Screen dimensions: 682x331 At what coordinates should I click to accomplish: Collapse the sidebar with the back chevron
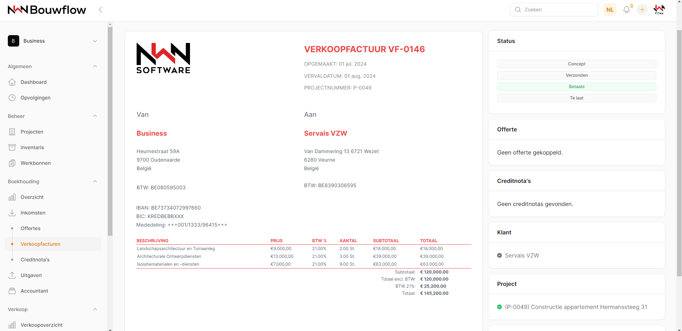(x=100, y=10)
